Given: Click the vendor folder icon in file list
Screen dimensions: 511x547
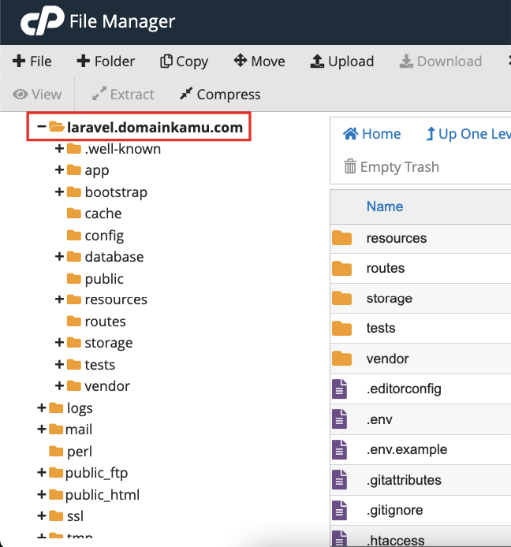Looking at the screenshot, I should [x=341, y=359].
